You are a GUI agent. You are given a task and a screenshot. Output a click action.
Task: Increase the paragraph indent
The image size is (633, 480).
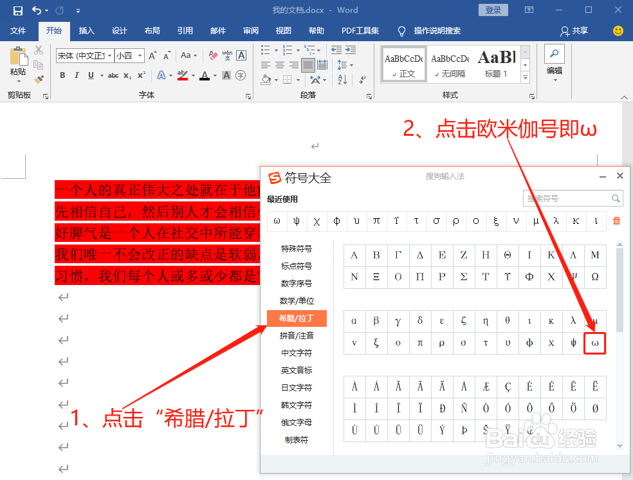(x=351, y=50)
